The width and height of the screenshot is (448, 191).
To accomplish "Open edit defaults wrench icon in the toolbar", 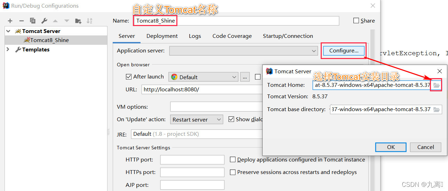I will coord(44,21).
